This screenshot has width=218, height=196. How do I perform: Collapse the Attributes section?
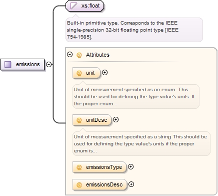point(69,55)
